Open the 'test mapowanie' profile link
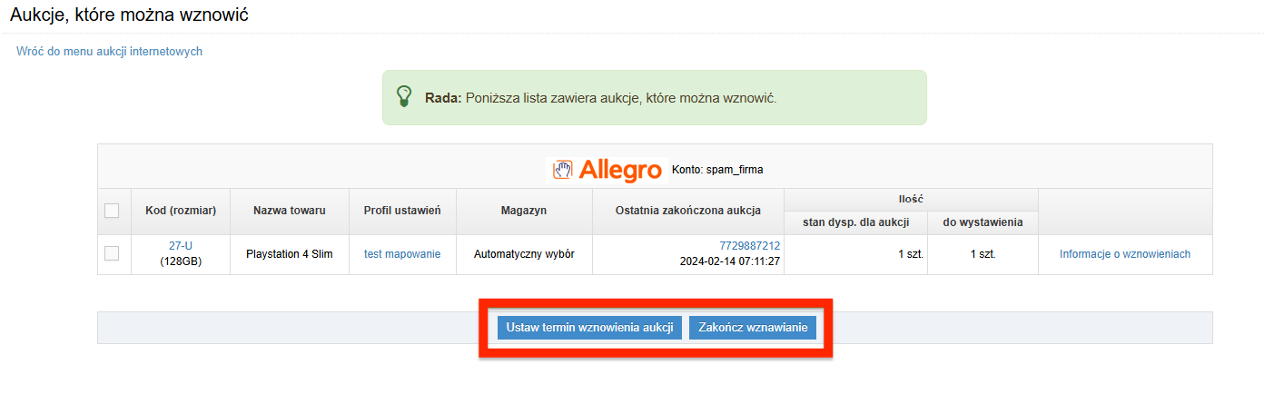Image resolution: width=1264 pixels, height=404 pixels. pos(402,254)
